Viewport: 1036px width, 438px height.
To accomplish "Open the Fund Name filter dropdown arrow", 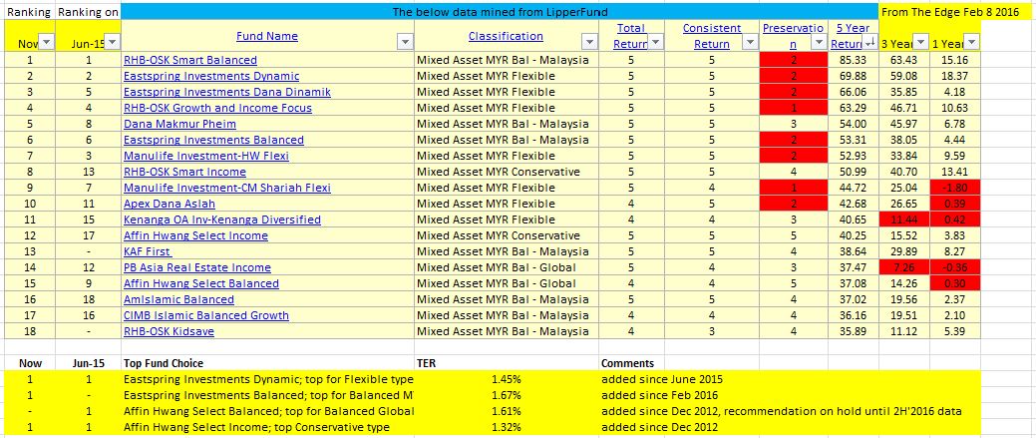I will click(405, 42).
